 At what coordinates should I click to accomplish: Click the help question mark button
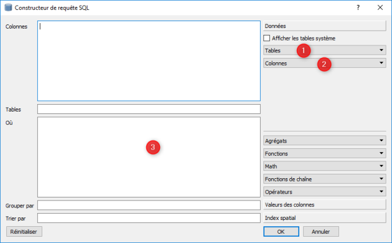tap(358, 7)
